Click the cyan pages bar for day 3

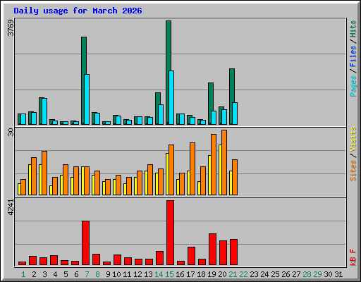click(44, 111)
